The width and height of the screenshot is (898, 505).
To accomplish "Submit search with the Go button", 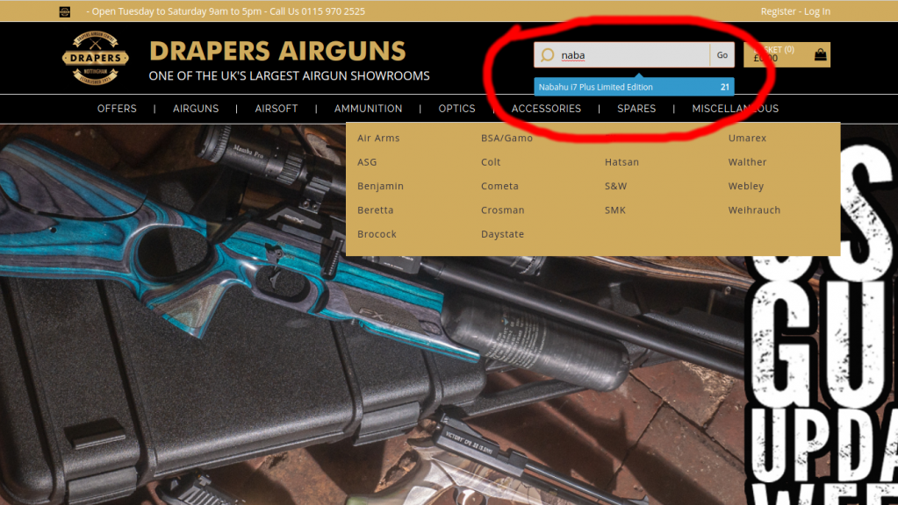I will (722, 55).
